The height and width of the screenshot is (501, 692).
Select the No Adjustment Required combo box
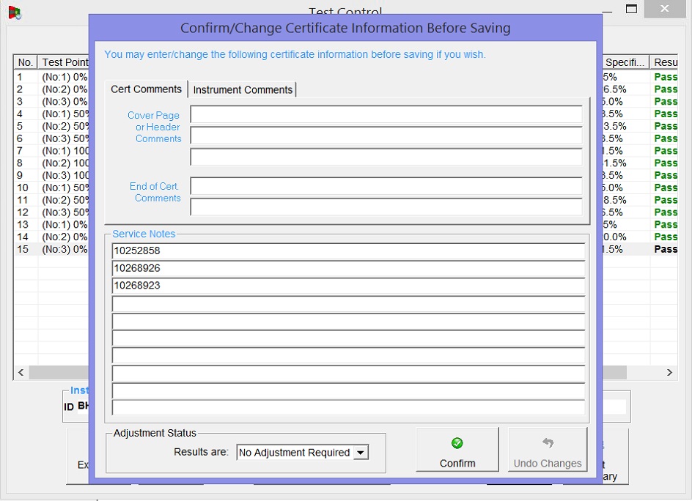coord(295,453)
